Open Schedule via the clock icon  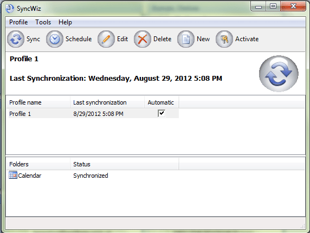55,39
